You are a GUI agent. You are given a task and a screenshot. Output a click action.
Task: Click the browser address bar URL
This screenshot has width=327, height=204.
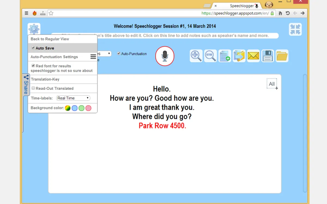pyautogui.click(x=235, y=13)
